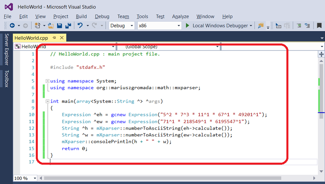Viewport: 325px width, 184px height.
Task: Click the navigate forward arrow icon
Action: 25,25
